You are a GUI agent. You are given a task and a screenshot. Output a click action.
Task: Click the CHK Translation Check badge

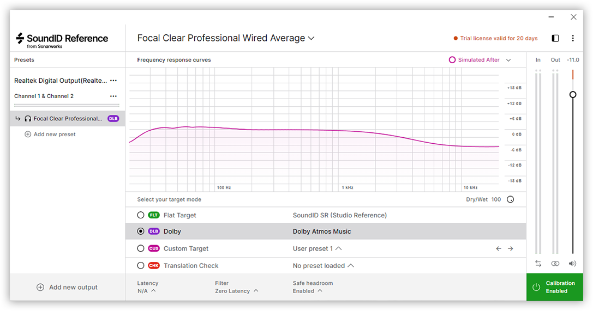click(153, 266)
